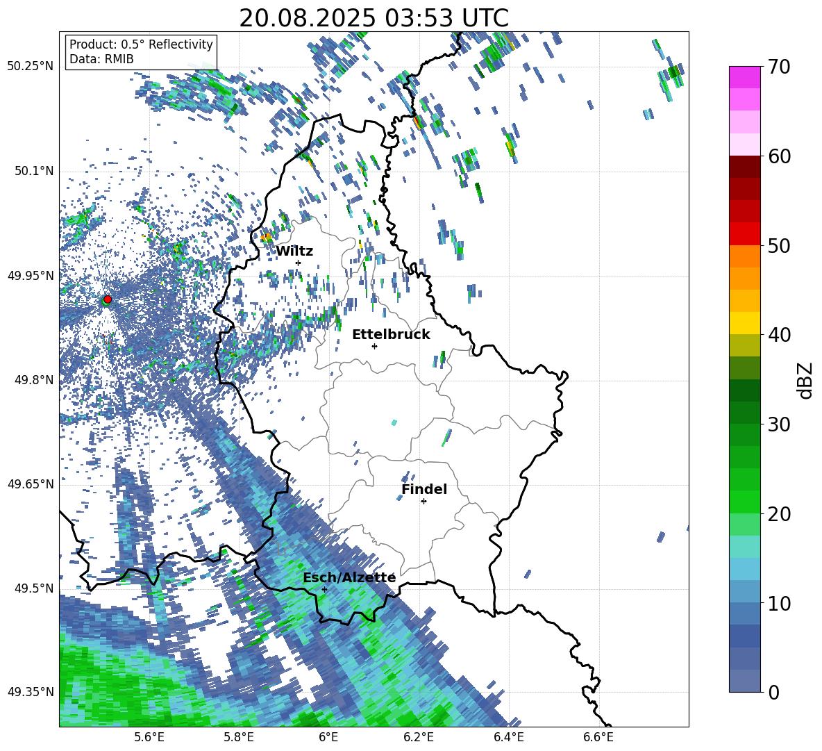Click the 49.5°N latitude tick label
The height and width of the screenshot is (751, 822).
click(x=33, y=588)
